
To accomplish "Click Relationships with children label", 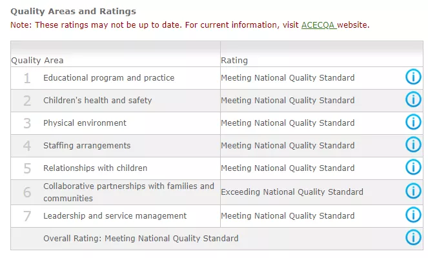I will [x=96, y=168].
